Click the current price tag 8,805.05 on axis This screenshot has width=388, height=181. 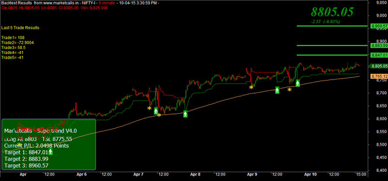379,66
